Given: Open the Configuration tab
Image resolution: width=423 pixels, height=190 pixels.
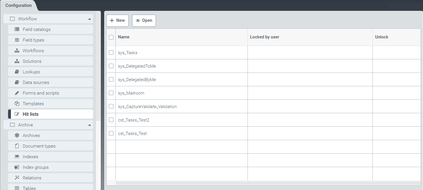Looking at the screenshot, I should 18,5.
